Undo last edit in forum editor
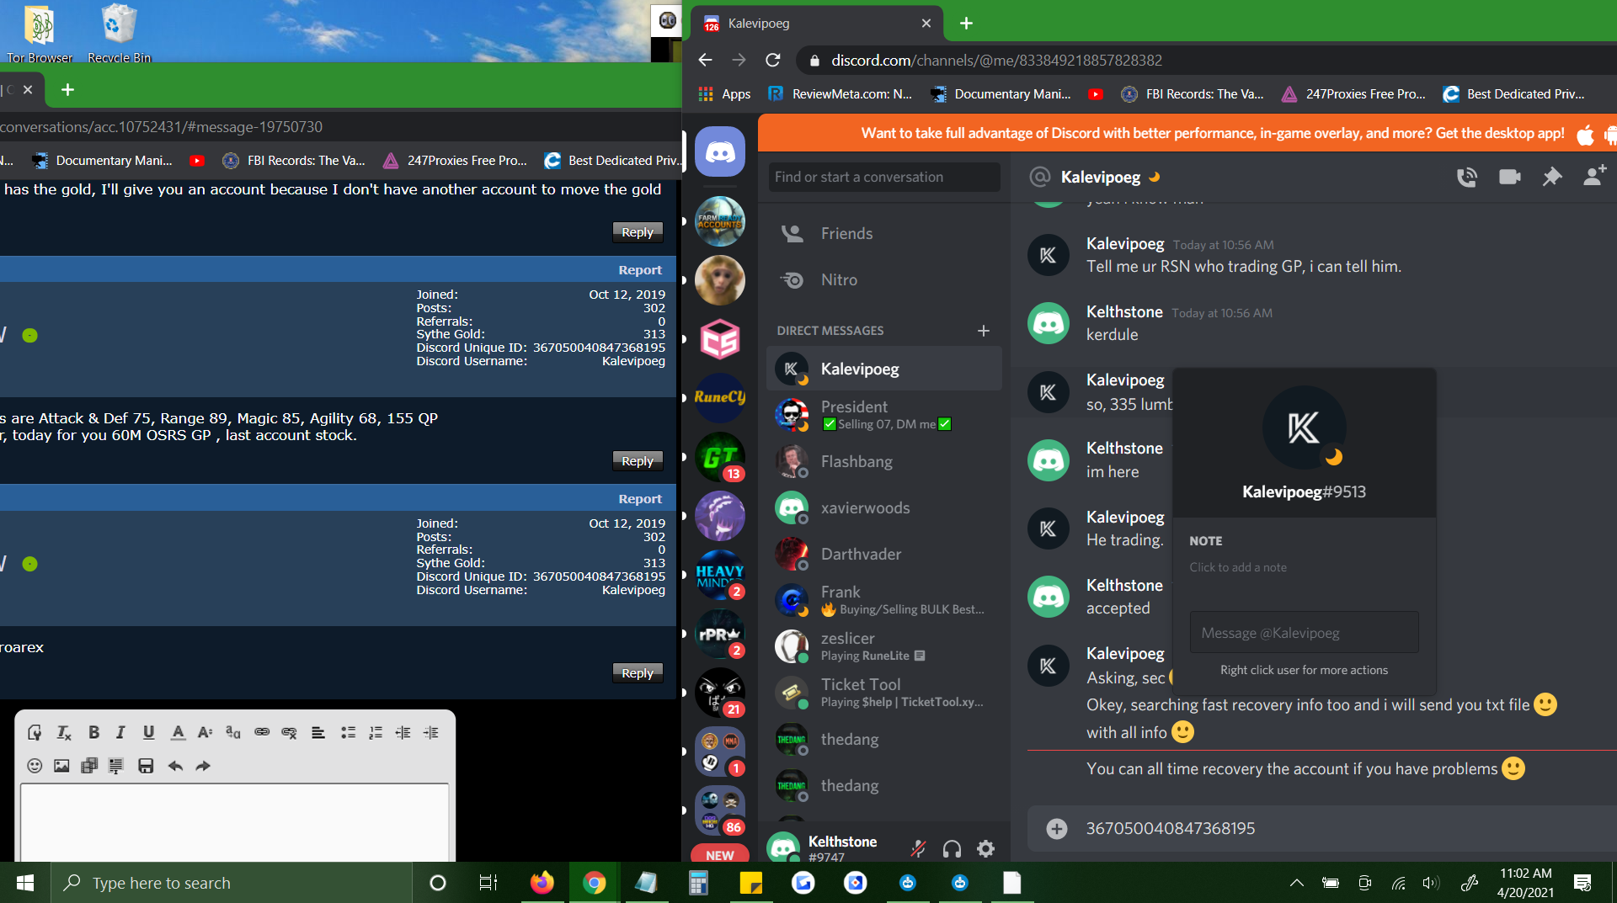The image size is (1617, 903). [x=175, y=766]
